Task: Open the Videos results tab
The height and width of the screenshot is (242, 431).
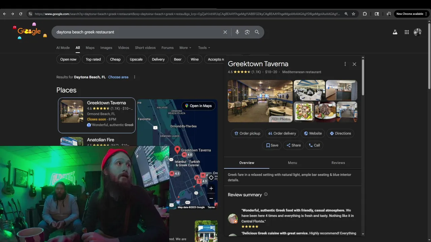Action: (124, 48)
